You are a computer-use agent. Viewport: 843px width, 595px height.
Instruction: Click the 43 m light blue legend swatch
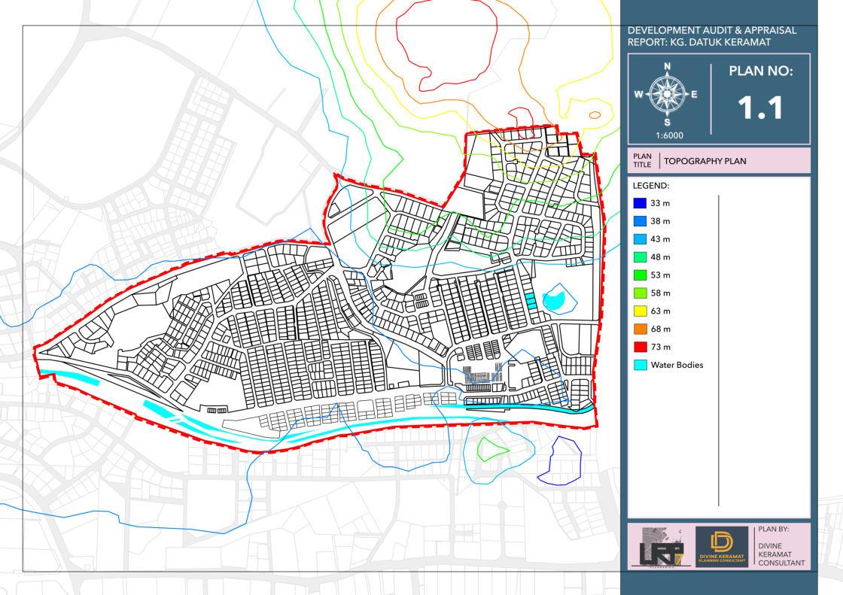[640, 239]
